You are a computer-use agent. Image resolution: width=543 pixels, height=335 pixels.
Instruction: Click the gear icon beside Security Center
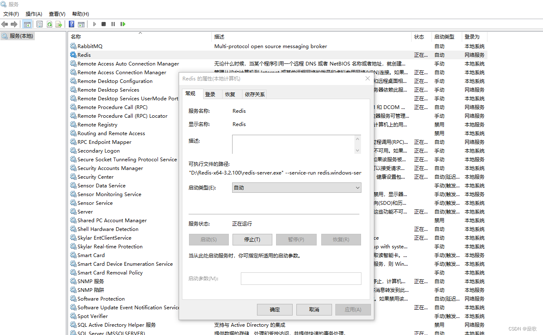73,177
